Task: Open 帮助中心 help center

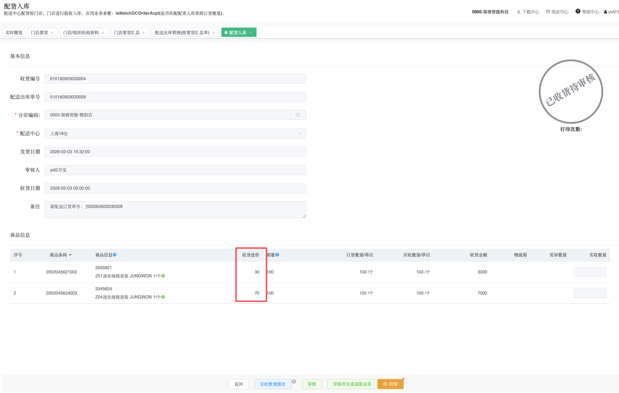Action: point(587,11)
